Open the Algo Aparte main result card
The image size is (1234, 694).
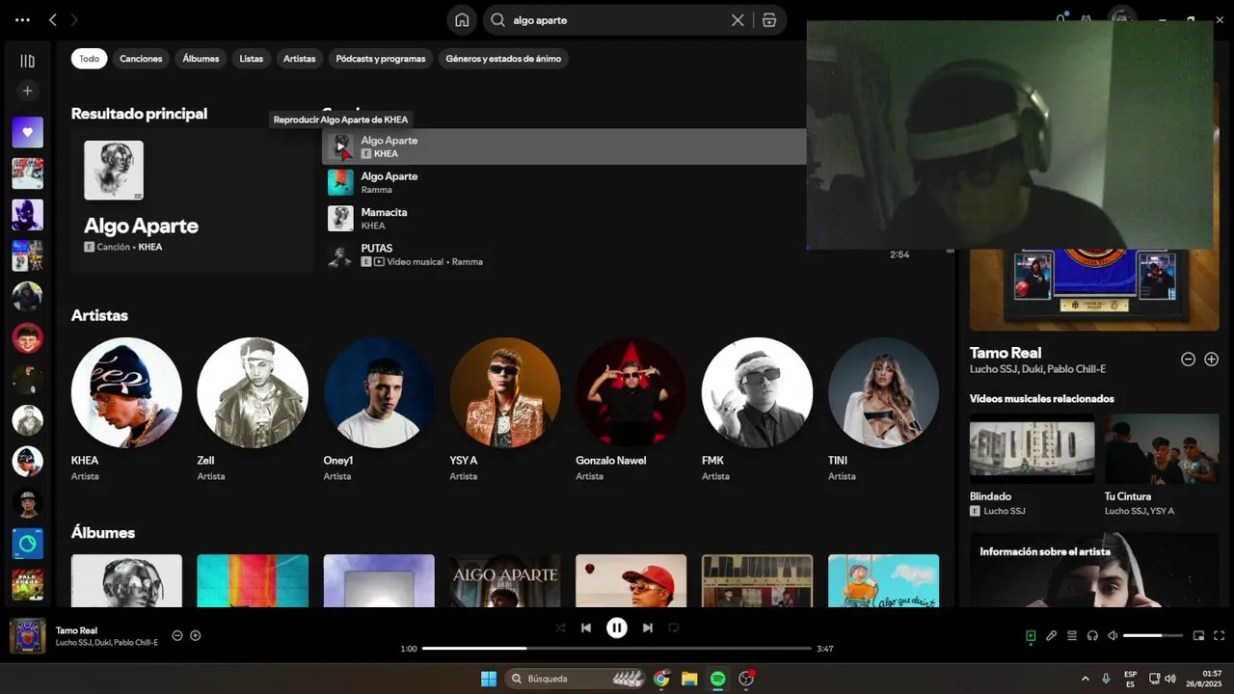coord(192,200)
